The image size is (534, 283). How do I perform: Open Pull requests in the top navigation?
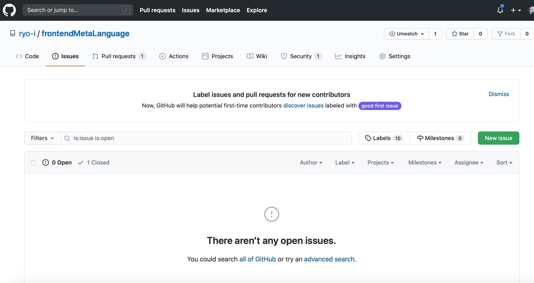(x=158, y=10)
